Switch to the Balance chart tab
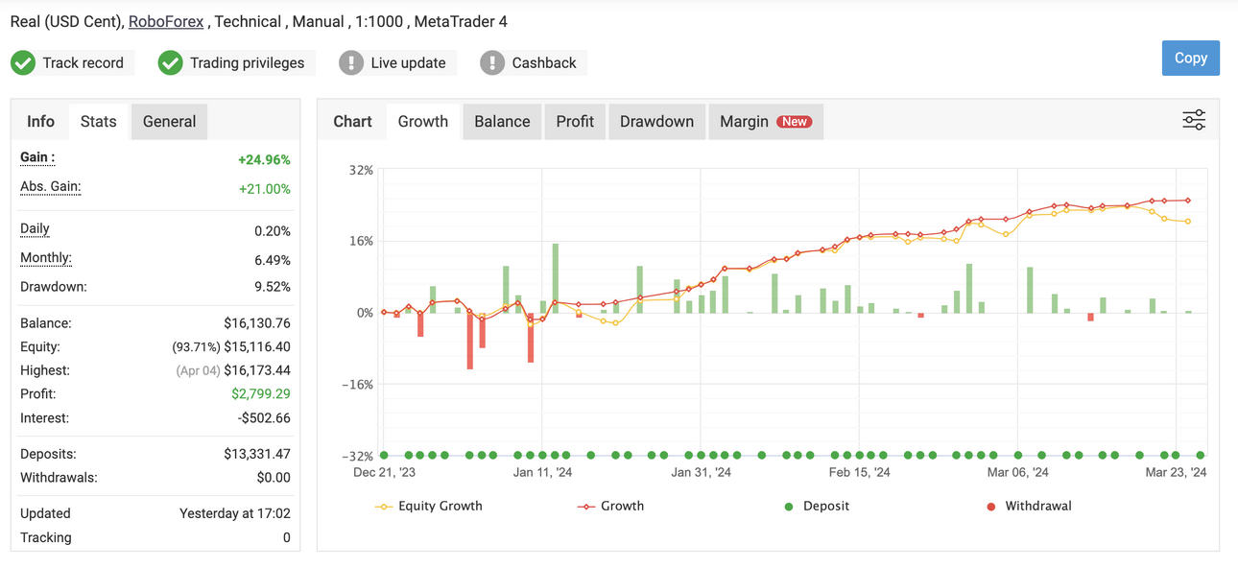 [x=502, y=122]
